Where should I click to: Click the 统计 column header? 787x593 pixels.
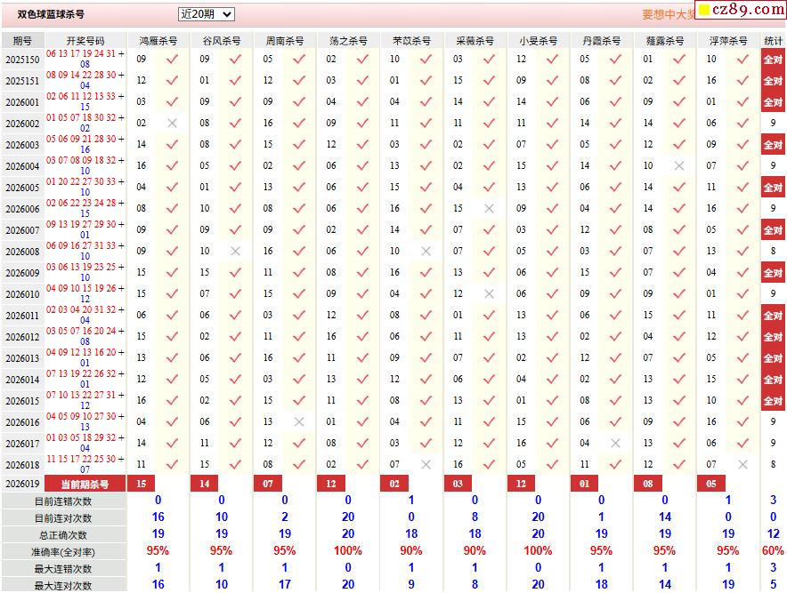[x=773, y=41]
